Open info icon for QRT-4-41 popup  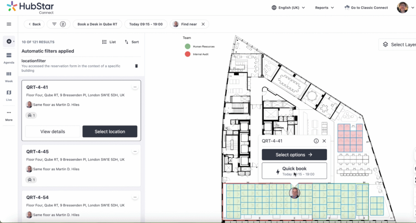tap(316, 141)
